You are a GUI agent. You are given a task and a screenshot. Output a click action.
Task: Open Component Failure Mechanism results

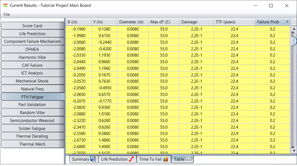(33, 42)
